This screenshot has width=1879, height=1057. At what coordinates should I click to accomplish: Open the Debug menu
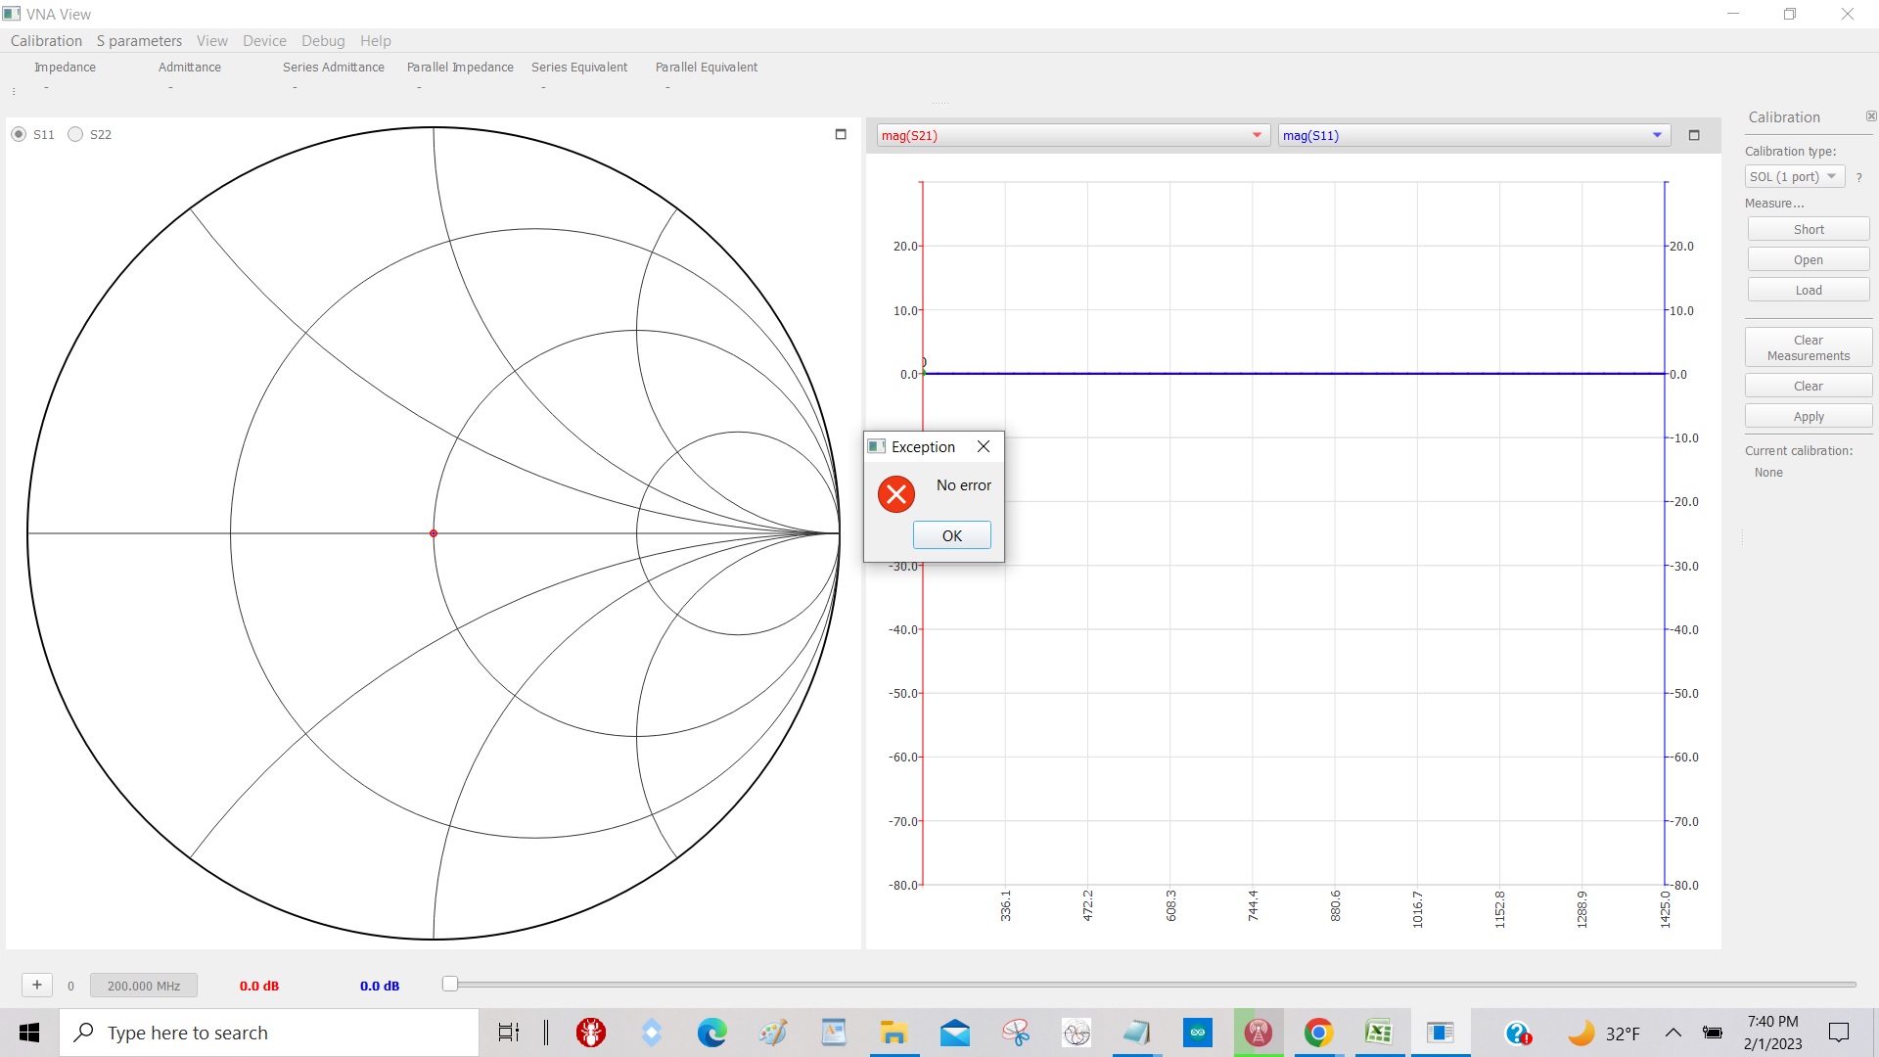pos(323,40)
